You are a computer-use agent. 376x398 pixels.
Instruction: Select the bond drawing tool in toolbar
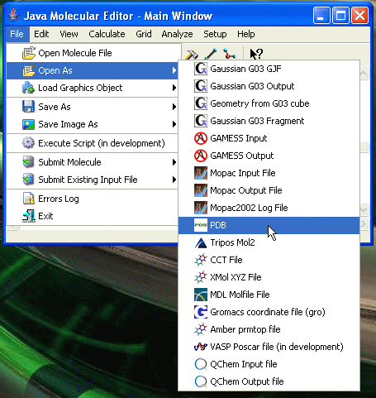(x=211, y=54)
